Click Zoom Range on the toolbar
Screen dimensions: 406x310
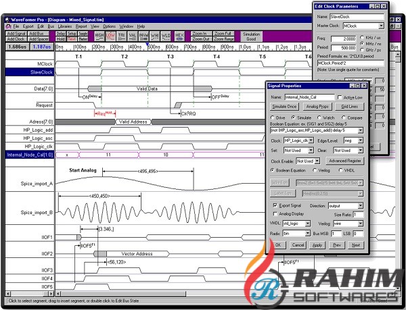pyautogui.click(x=224, y=39)
